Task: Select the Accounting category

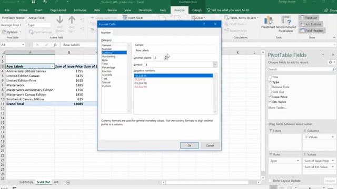Action: (109, 56)
